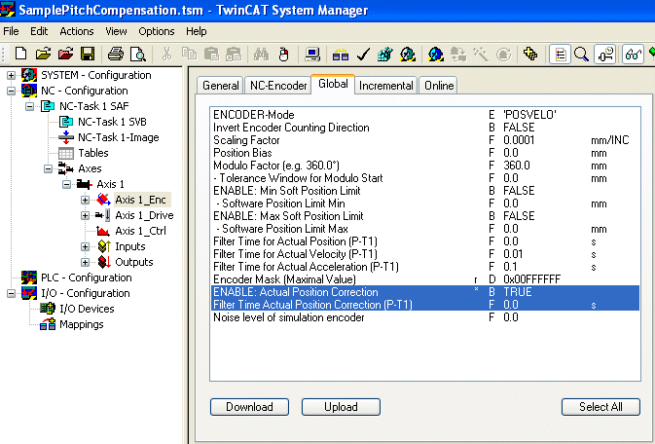
Task: Click the greyed Reload I/O Devices icon
Action: pos(458,54)
